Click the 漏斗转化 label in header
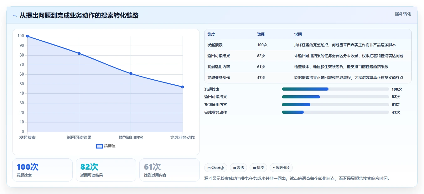 point(403,14)
